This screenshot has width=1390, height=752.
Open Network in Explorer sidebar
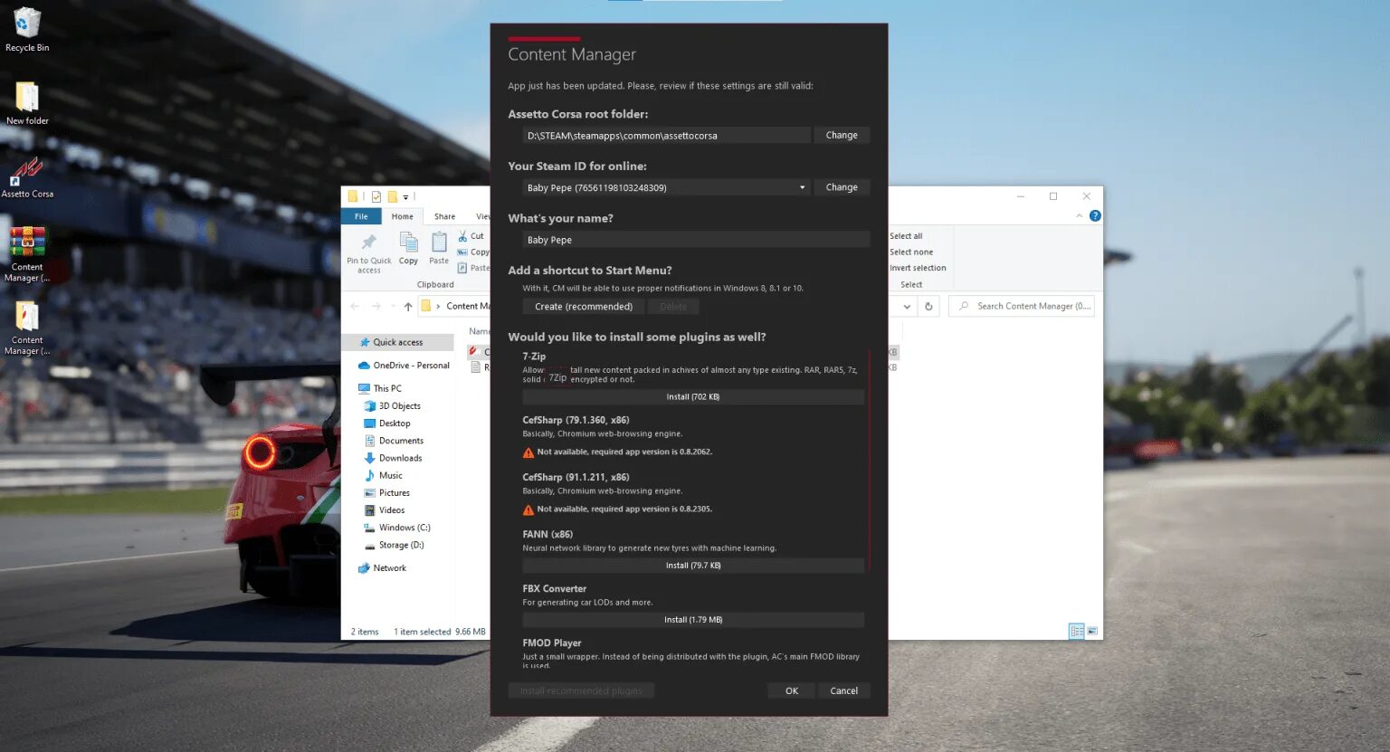383,568
